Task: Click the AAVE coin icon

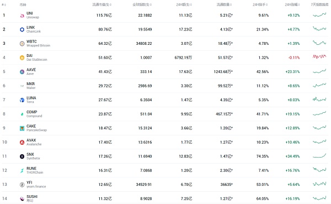Action: click(22, 72)
